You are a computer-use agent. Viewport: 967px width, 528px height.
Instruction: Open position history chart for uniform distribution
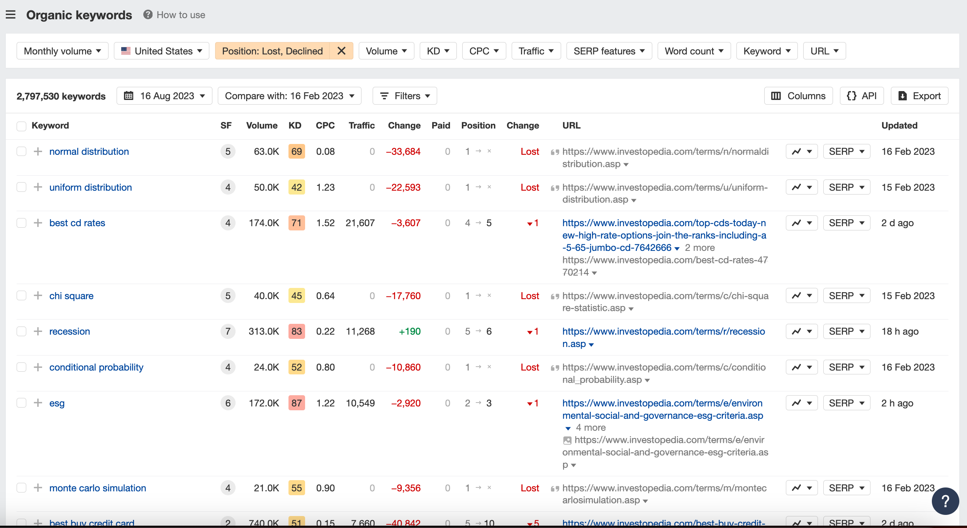coord(802,187)
